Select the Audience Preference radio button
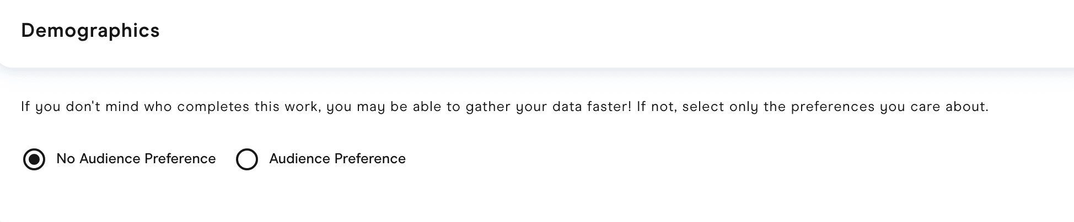This screenshot has height=222, width=1074. [x=246, y=159]
